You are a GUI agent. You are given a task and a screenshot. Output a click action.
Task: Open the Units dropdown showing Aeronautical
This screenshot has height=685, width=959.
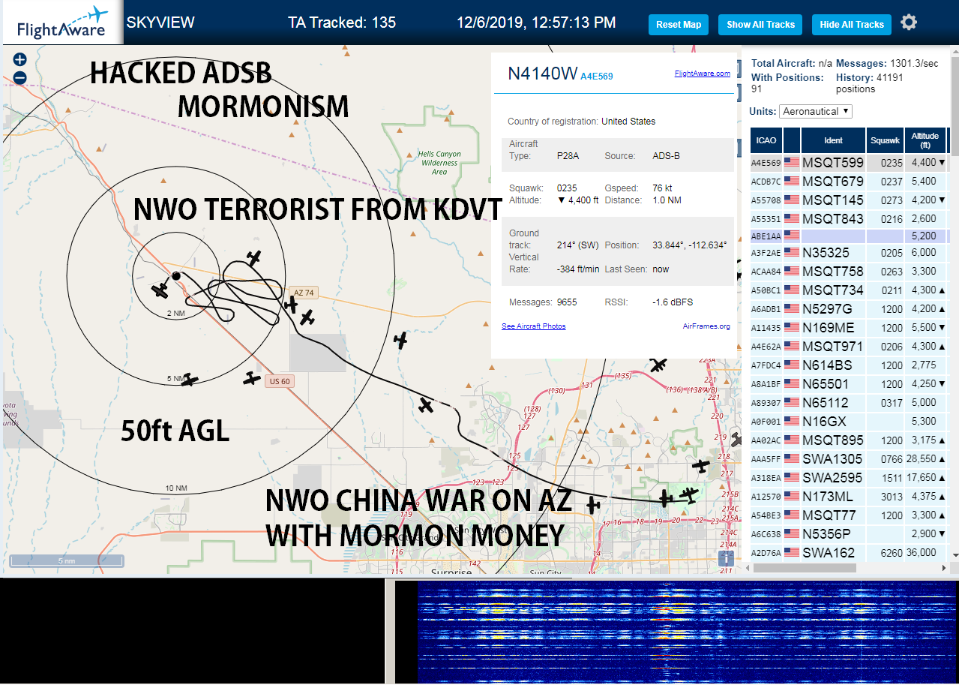tap(816, 111)
